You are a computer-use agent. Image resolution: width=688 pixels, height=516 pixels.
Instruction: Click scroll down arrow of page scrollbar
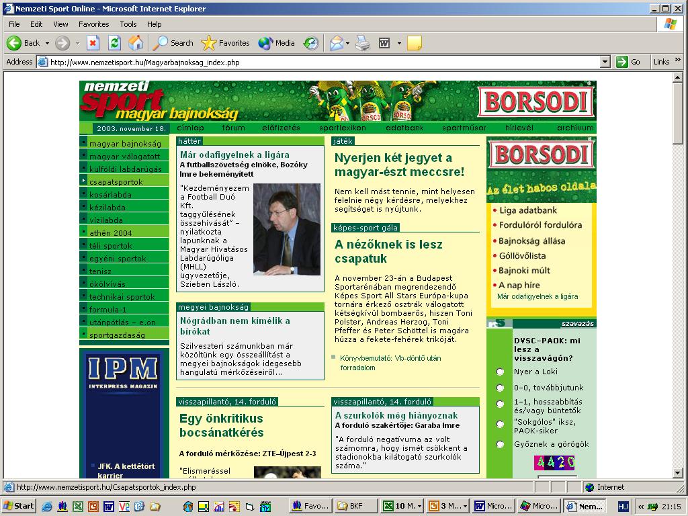click(678, 473)
